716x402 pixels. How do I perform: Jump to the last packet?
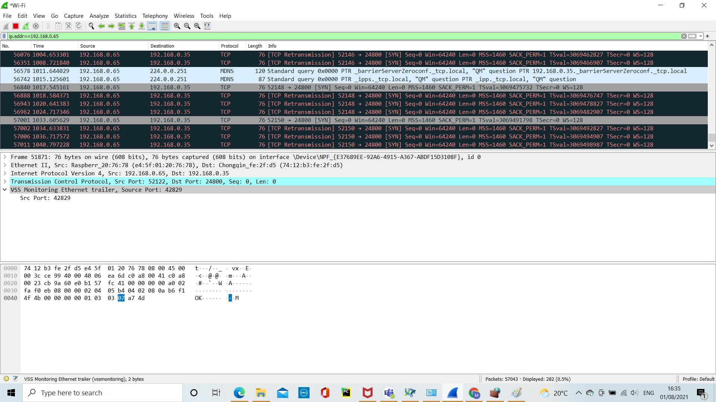(x=142, y=26)
